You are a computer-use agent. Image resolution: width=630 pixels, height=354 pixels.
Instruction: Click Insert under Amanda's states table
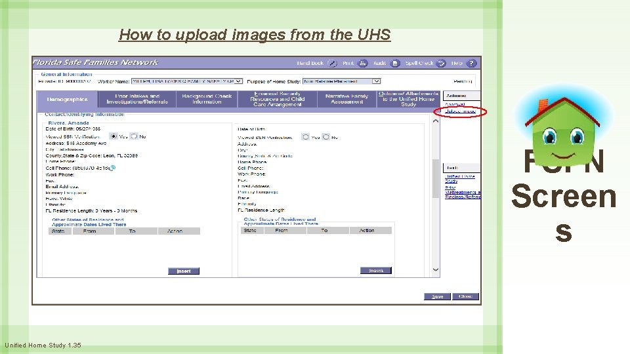click(x=184, y=271)
